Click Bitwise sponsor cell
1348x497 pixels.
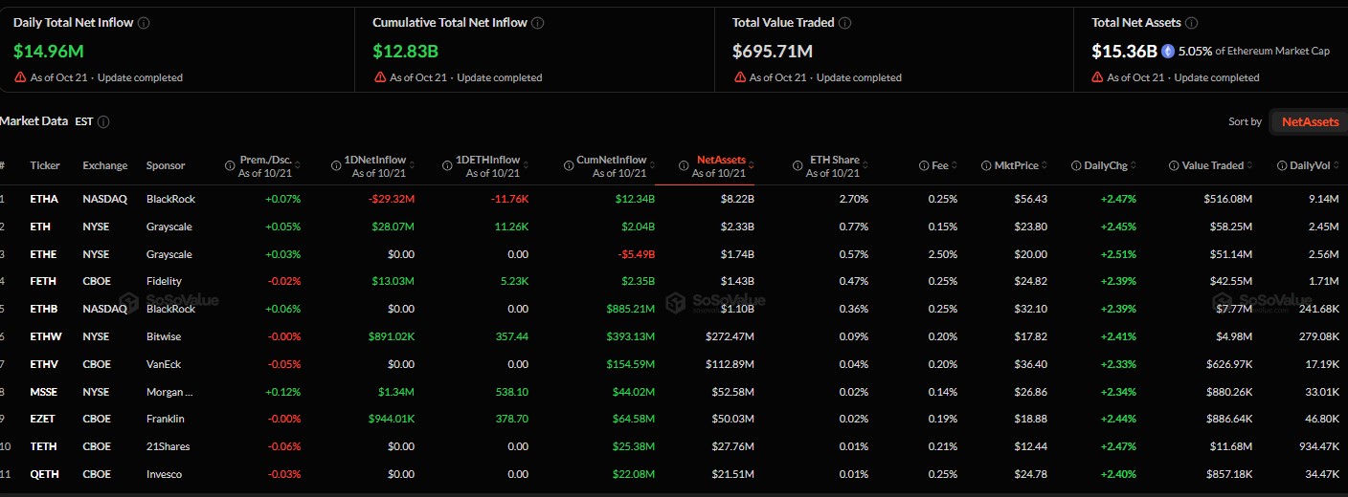tap(164, 336)
